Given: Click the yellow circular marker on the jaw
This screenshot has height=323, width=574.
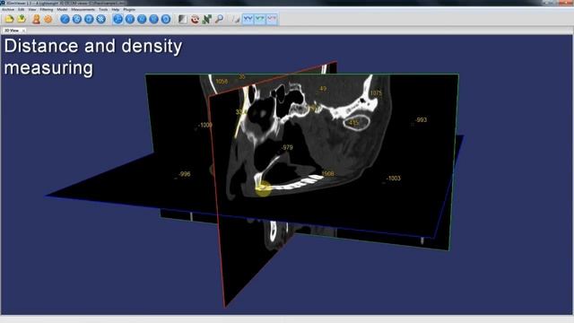Looking at the screenshot, I should [263, 188].
